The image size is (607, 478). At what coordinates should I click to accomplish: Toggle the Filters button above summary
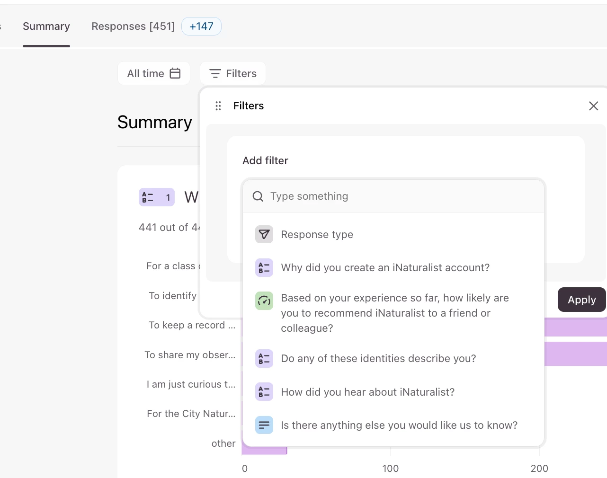pyautogui.click(x=233, y=73)
